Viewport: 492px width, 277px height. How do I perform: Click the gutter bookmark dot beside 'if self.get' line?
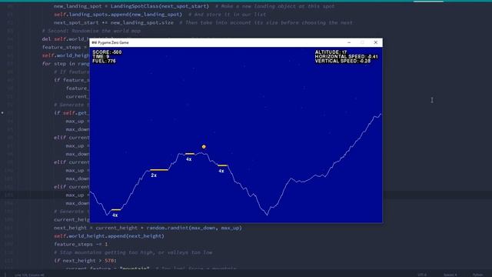(x=2, y=112)
